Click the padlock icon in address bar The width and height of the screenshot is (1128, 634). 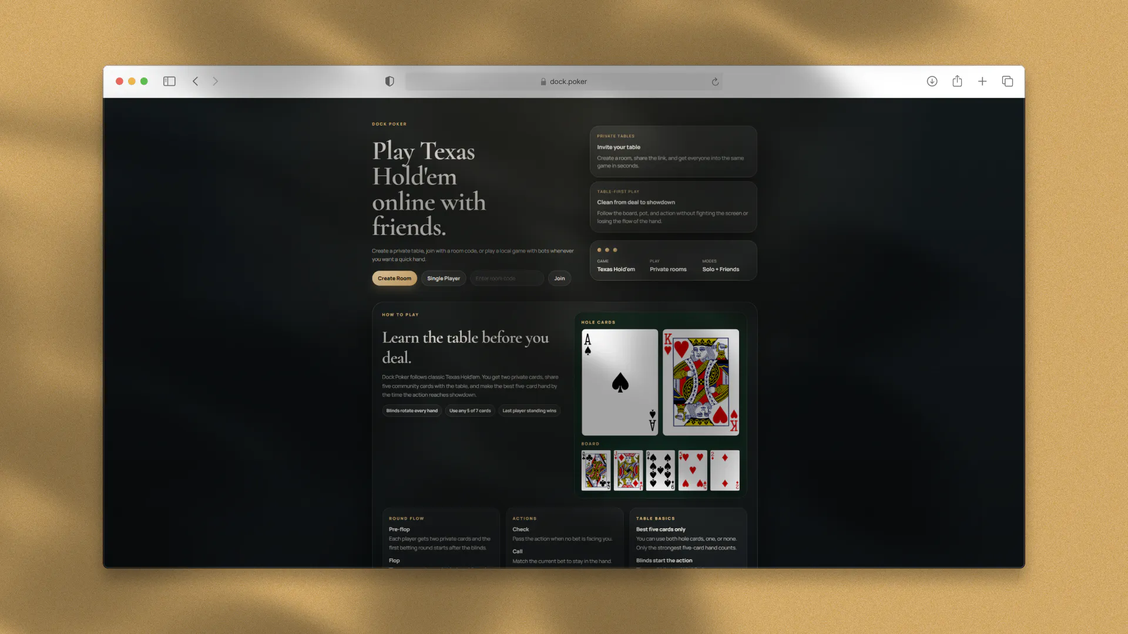coord(543,82)
